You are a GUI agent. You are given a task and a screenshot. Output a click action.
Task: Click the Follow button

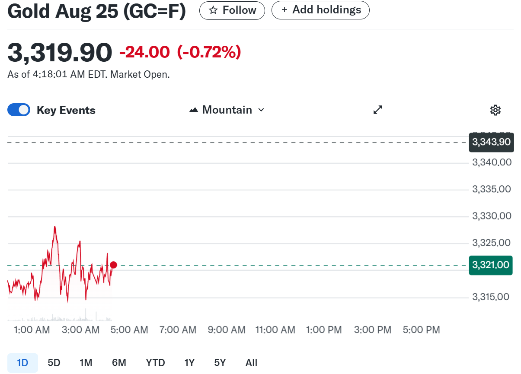click(232, 10)
